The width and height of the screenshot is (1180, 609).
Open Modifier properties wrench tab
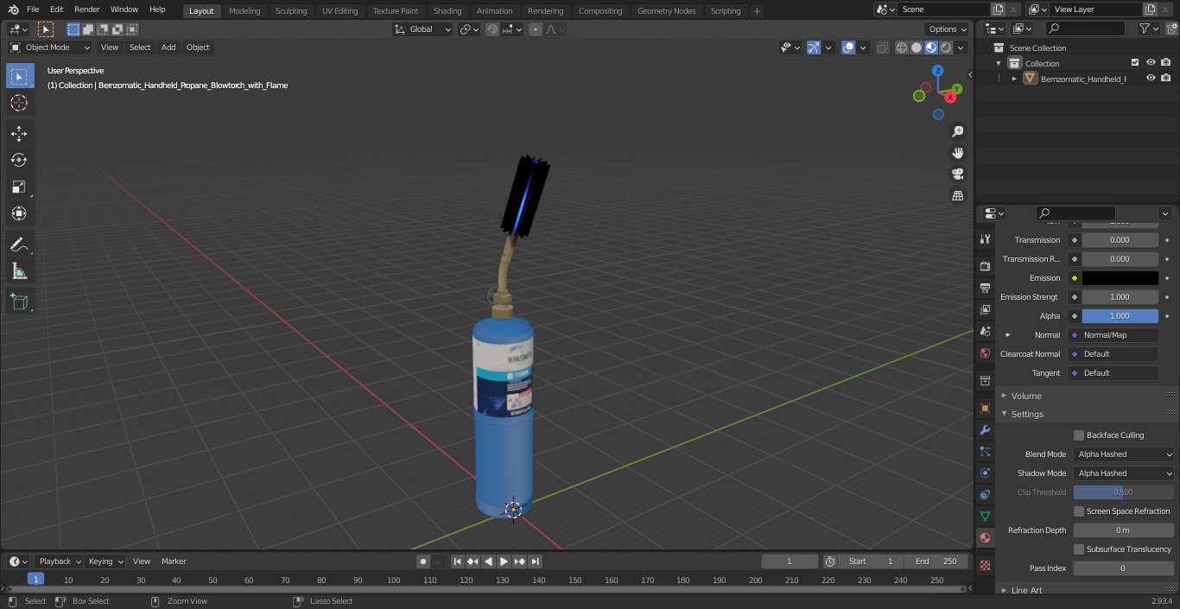click(x=985, y=429)
